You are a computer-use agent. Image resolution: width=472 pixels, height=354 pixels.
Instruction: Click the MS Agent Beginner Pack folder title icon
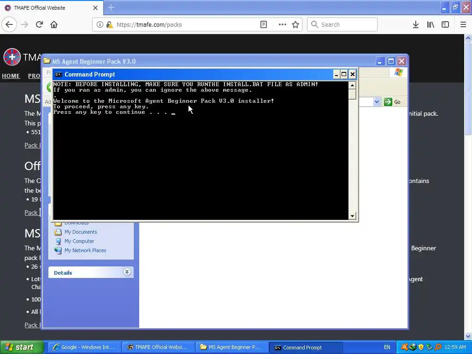[x=47, y=61]
